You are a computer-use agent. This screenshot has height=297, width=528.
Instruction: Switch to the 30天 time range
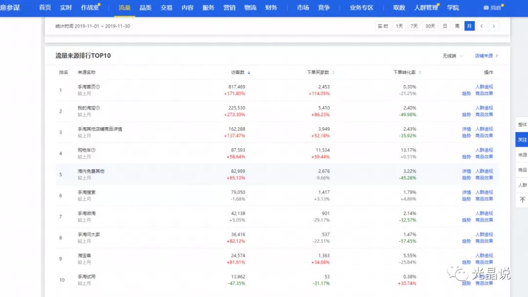pos(429,26)
